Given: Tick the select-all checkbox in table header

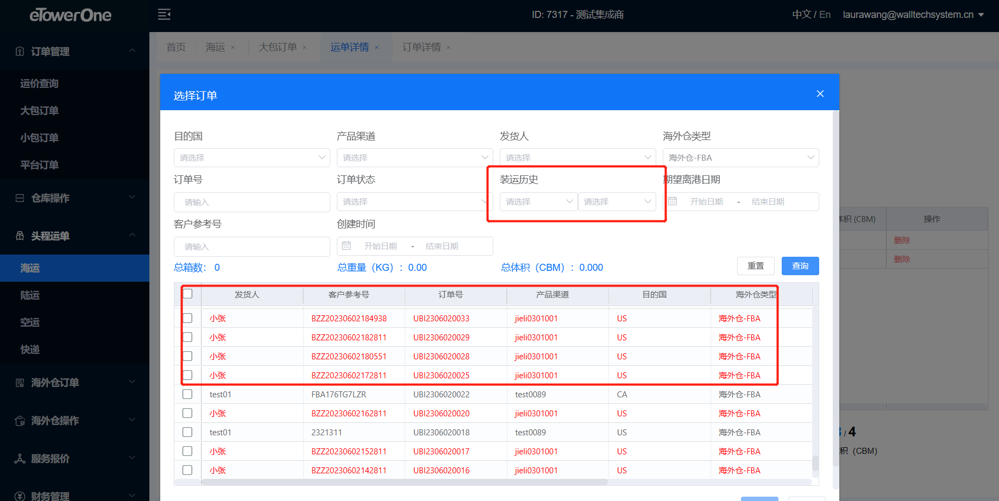Looking at the screenshot, I should 187,294.
